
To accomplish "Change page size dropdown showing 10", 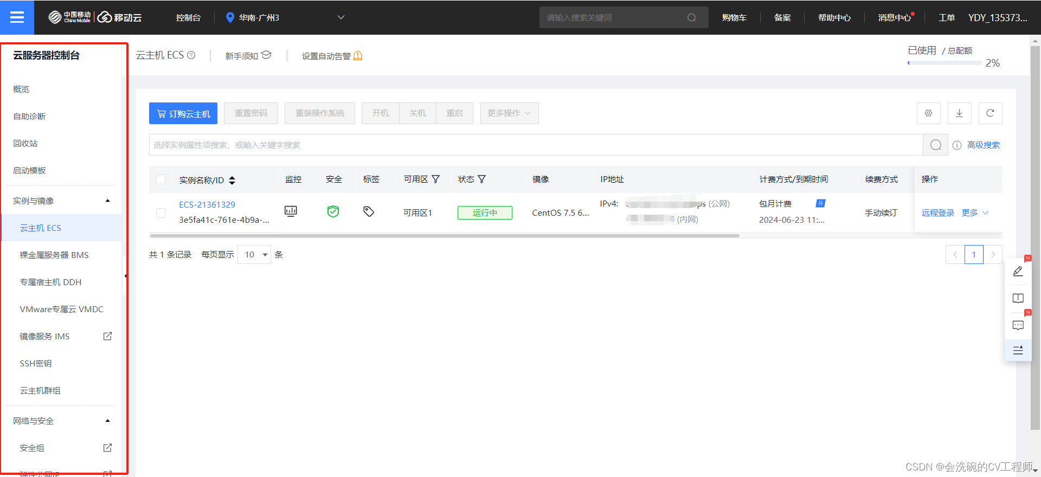I will [254, 254].
